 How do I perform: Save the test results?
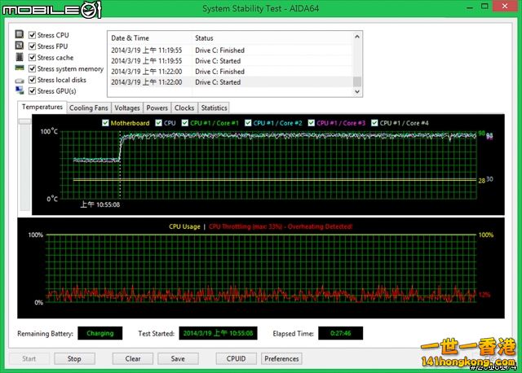pos(178,358)
